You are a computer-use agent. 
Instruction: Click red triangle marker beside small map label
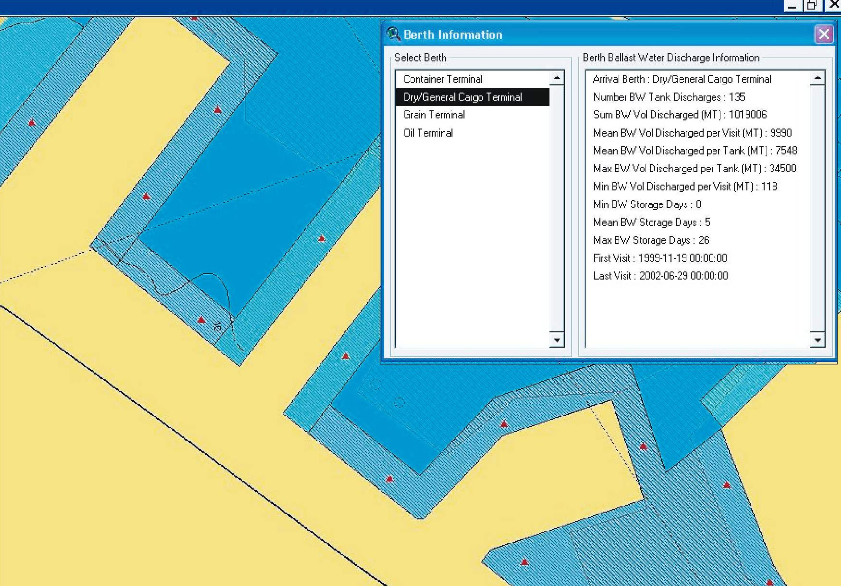coord(201,320)
